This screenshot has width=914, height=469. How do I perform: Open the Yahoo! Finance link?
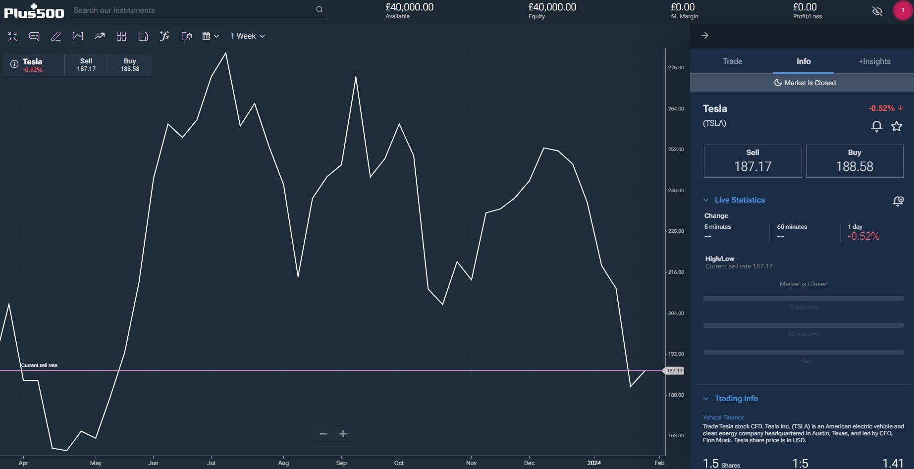(723, 417)
